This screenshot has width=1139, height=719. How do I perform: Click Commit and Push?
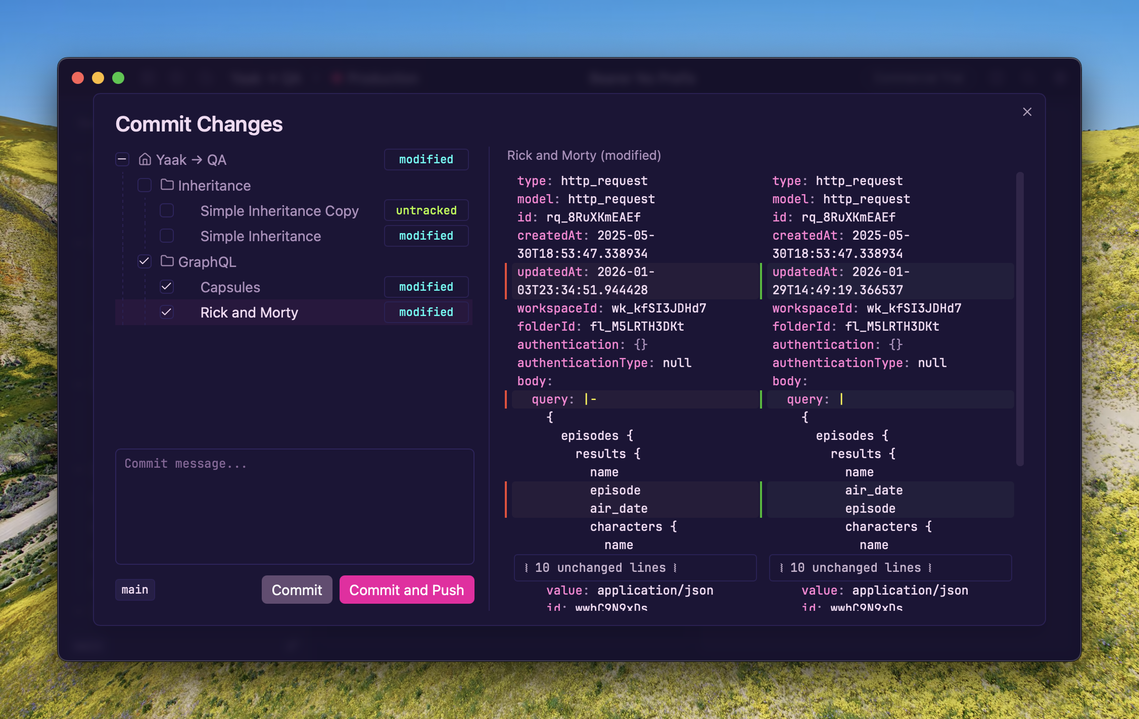tap(406, 590)
